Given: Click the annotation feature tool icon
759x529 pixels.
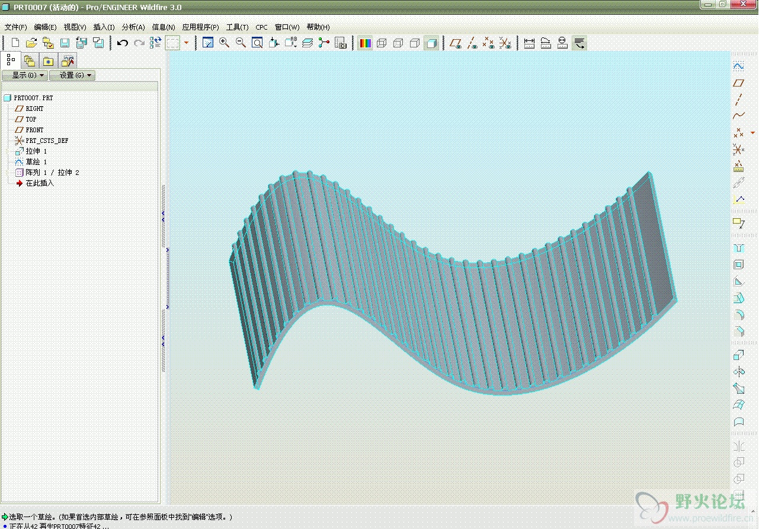Looking at the screenshot, I should (738, 222).
